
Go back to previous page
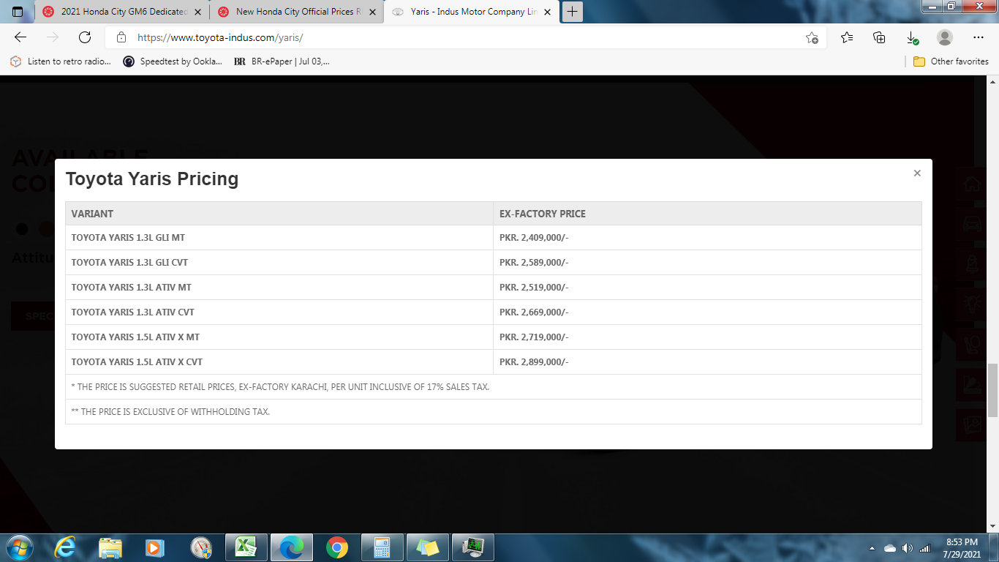[20, 37]
